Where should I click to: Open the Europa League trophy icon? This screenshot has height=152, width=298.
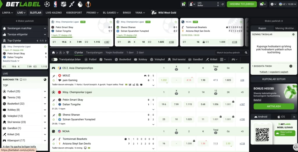pyautogui.click(x=88, y=4)
